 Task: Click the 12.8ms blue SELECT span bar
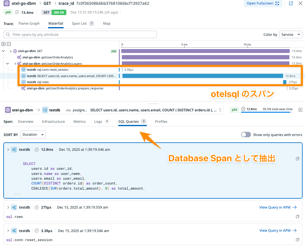(203, 76)
